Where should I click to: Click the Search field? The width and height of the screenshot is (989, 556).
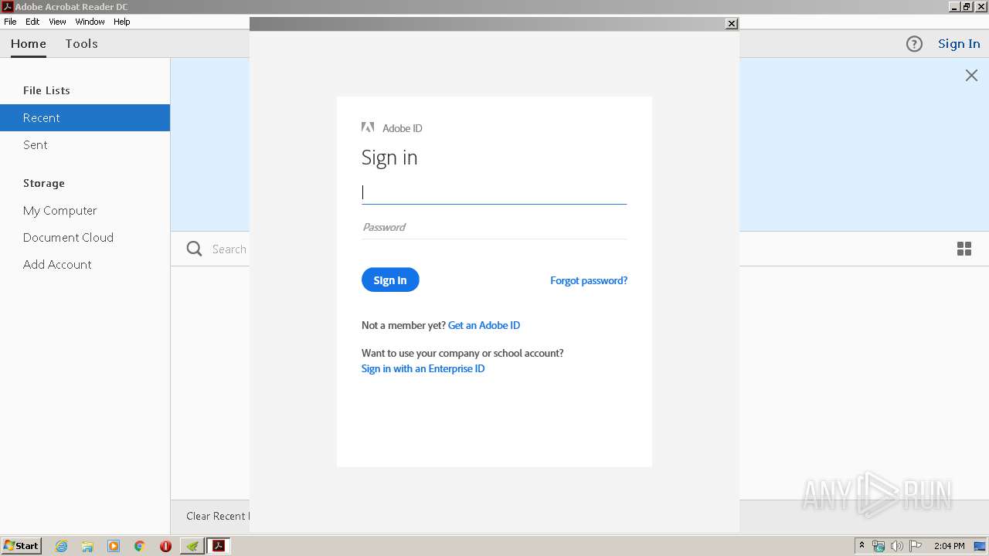(229, 249)
